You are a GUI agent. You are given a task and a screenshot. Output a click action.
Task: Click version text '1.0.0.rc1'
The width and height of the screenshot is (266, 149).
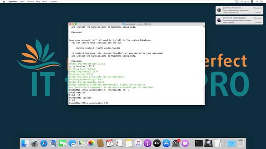coord(74,95)
